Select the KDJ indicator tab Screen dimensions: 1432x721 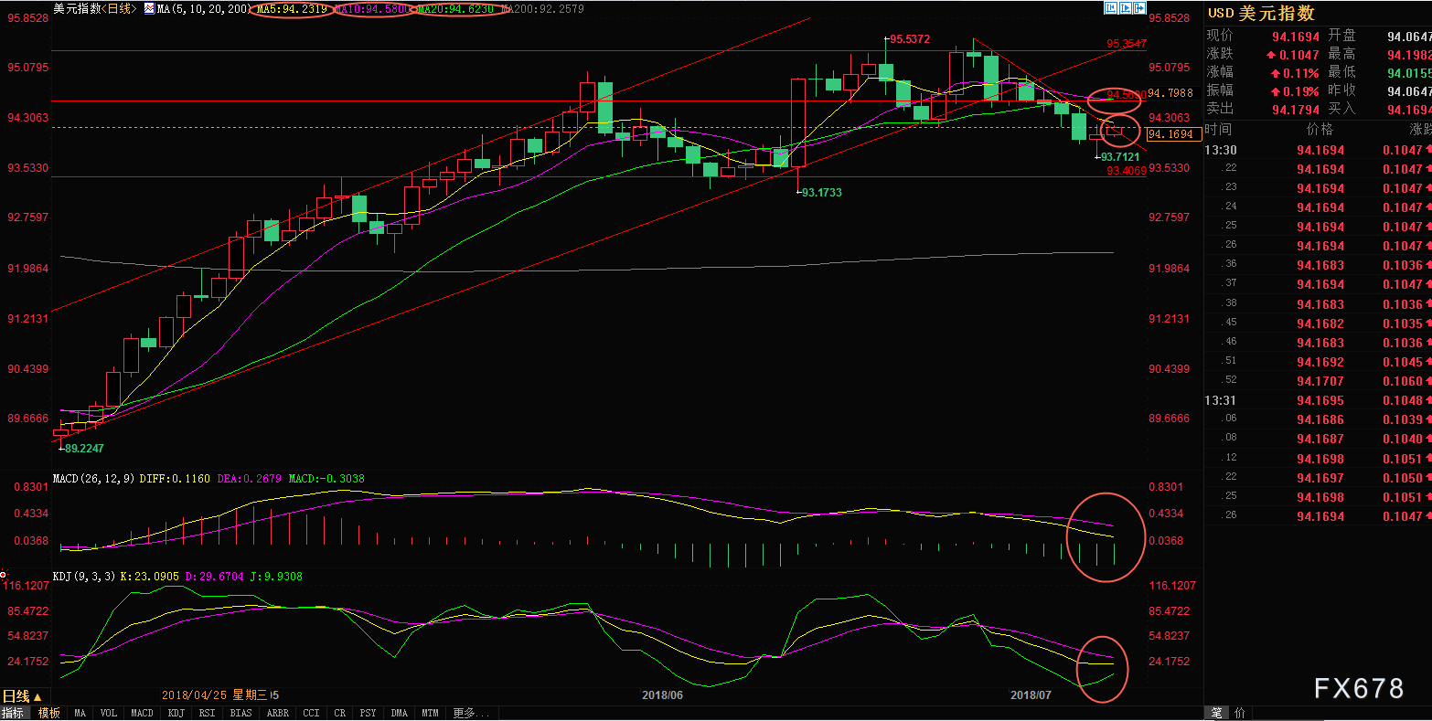(176, 713)
